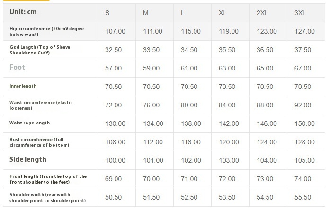Image resolution: width=330 pixels, height=211 pixels.
Task: Click the 3XL size column header
Action: [x=300, y=13]
